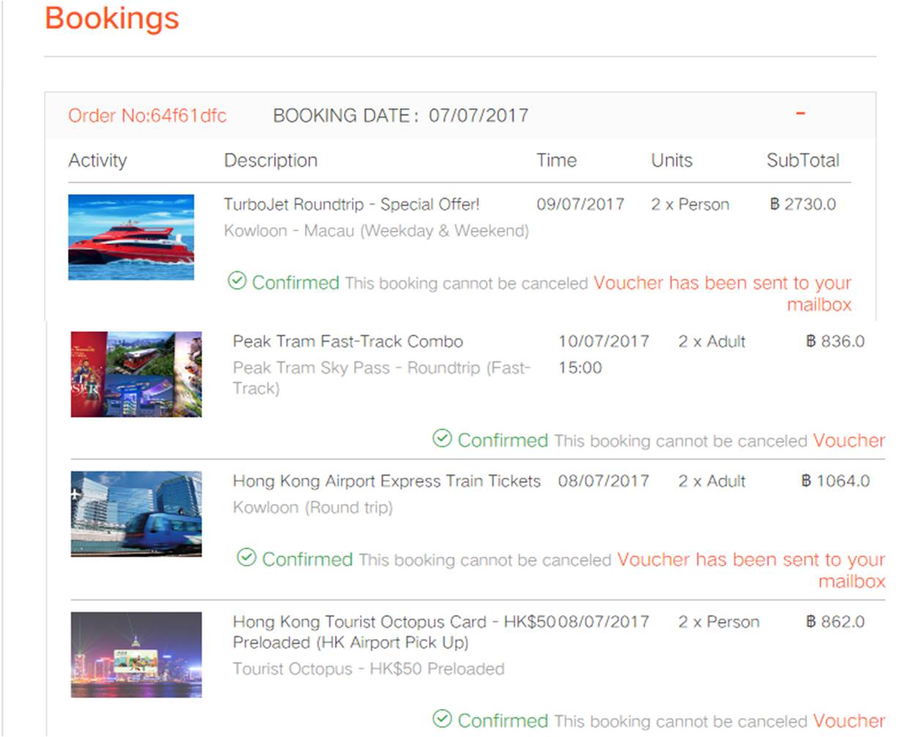Click the ฿ 2730.0 subtotal value
Screen dimensions: 906x737
(803, 204)
